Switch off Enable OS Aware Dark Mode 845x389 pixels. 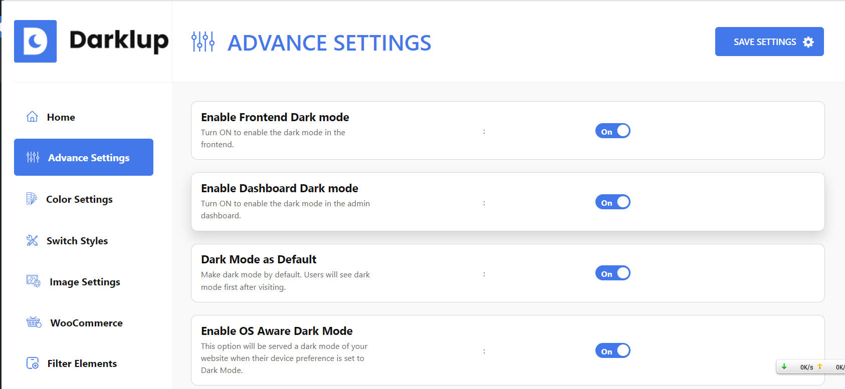(612, 351)
